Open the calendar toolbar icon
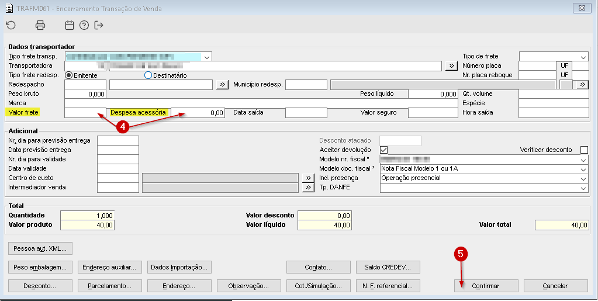Screen dimensions: 598x301 point(69,25)
